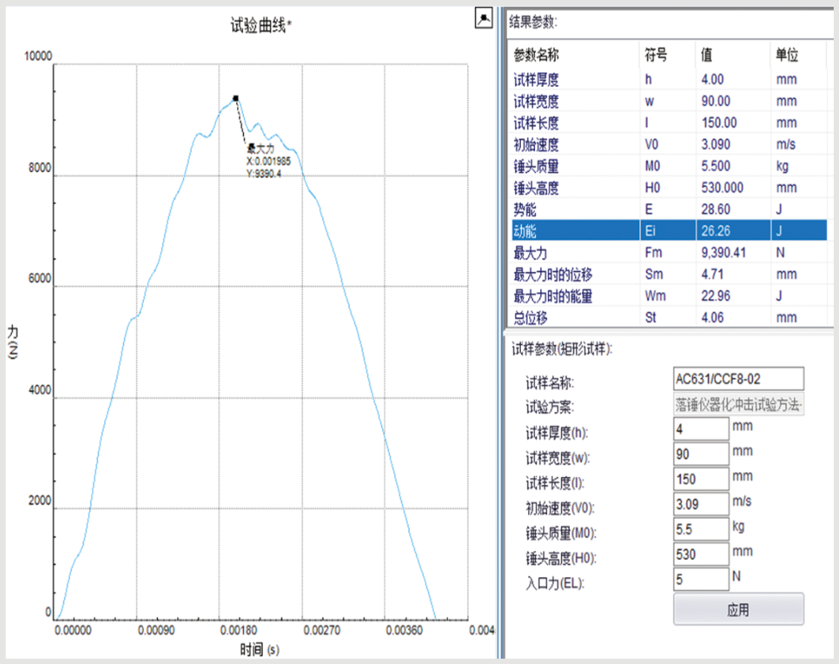This screenshot has width=839, height=664.
Task: Select the 势能 row in results table
Action: click(x=669, y=210)
